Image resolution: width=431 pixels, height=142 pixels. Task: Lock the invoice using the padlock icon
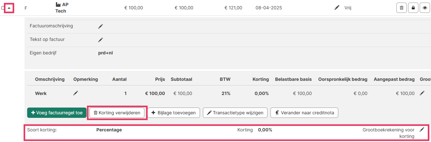[413, 8]
